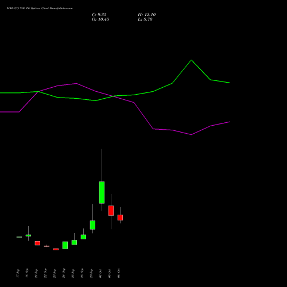
Task: Click the 17 Sep date label
Action: coord(18,273)
